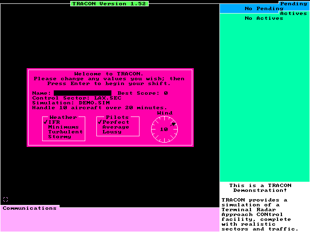Click the Weather group label
The height and width of the screenshot is (232, 310).
[63, 117]
